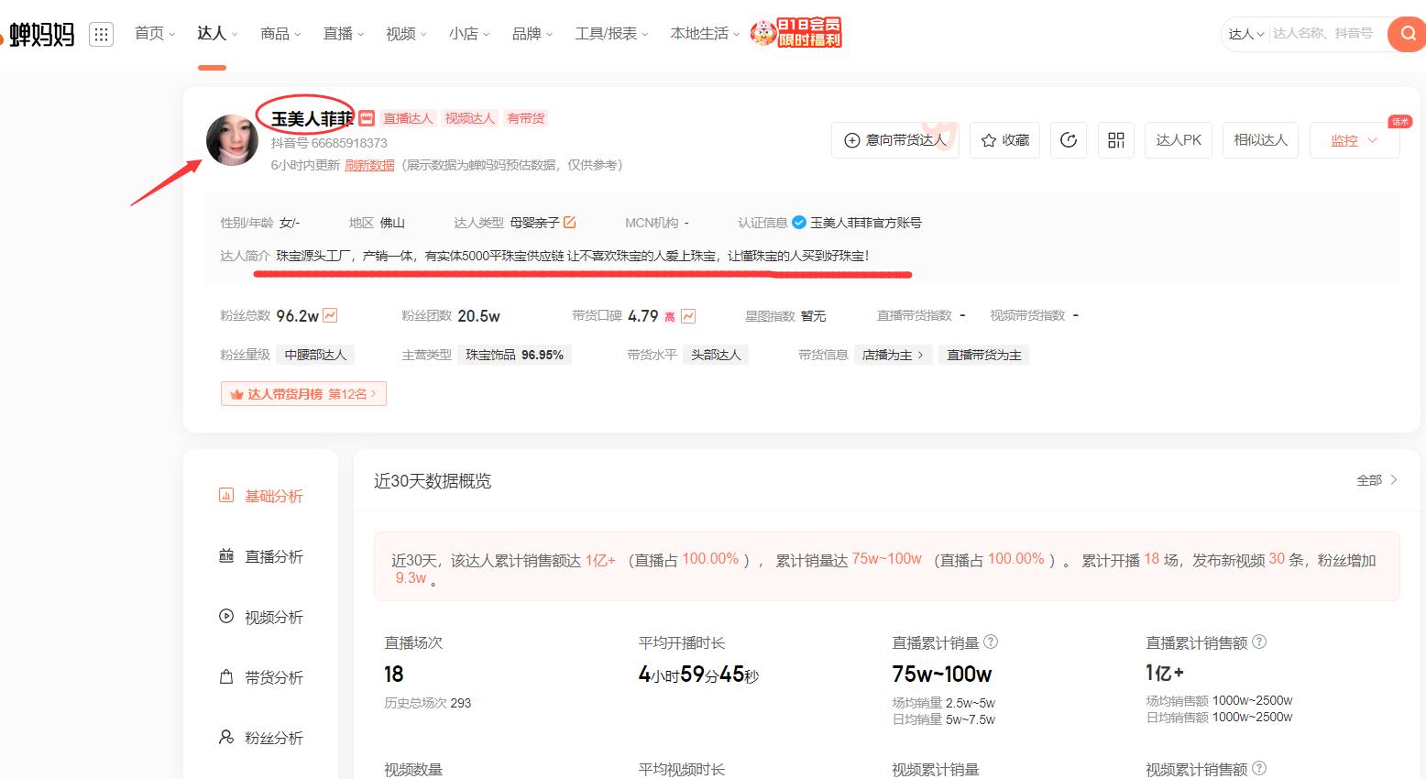
Task: Click the 珠宝饰品 96.95% label
Action: click(514, 355)
